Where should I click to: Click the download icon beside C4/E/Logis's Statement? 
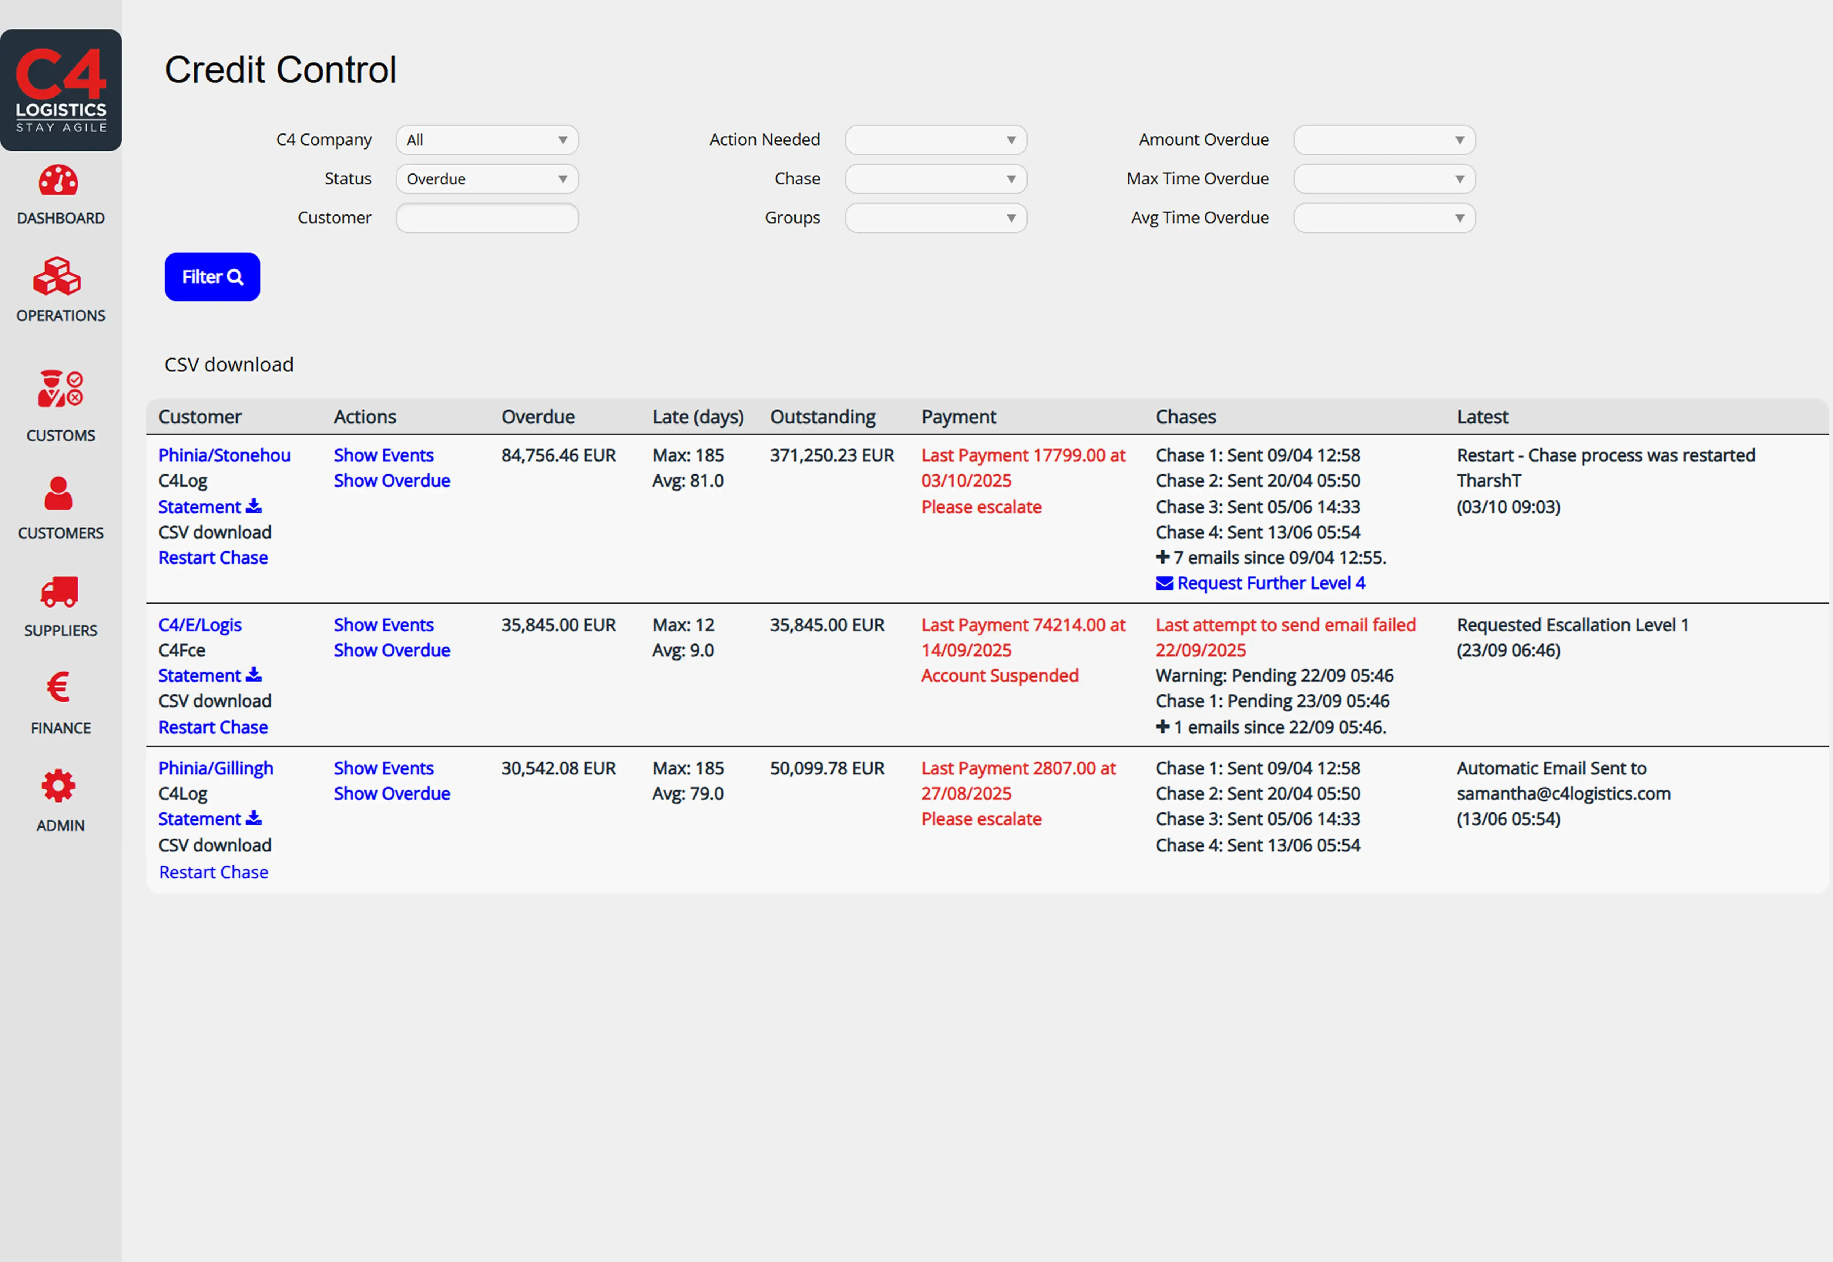click(254, 675)
